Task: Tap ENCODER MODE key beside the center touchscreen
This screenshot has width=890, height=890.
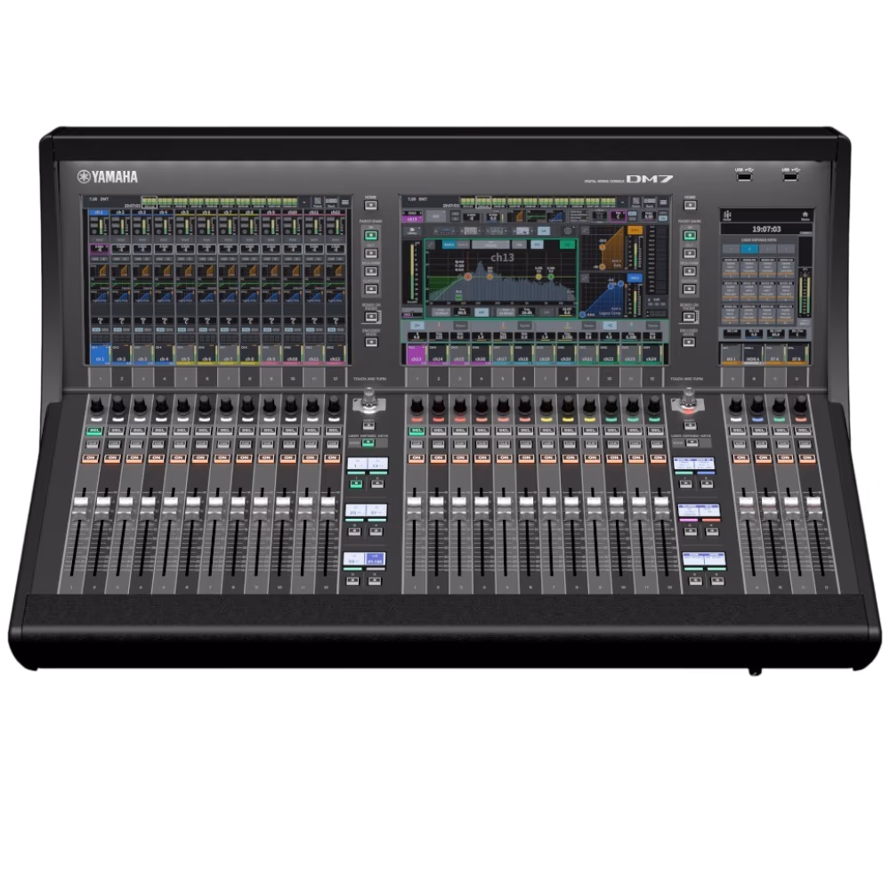Action: coord(689,342)
